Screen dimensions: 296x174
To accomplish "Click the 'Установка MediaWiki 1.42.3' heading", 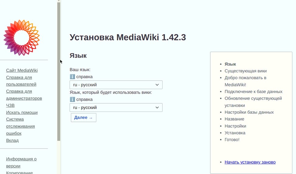I will (128, 37).
